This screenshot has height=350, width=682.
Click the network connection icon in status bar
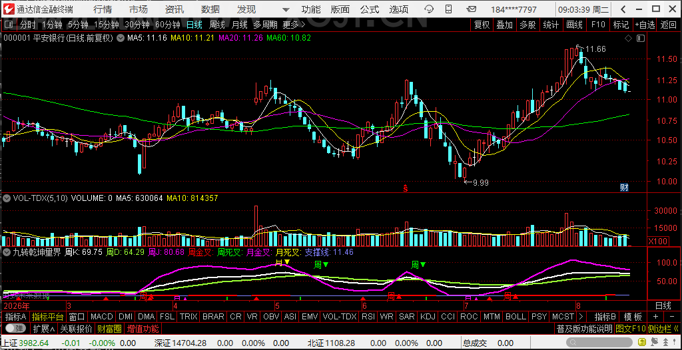[654, 343]
